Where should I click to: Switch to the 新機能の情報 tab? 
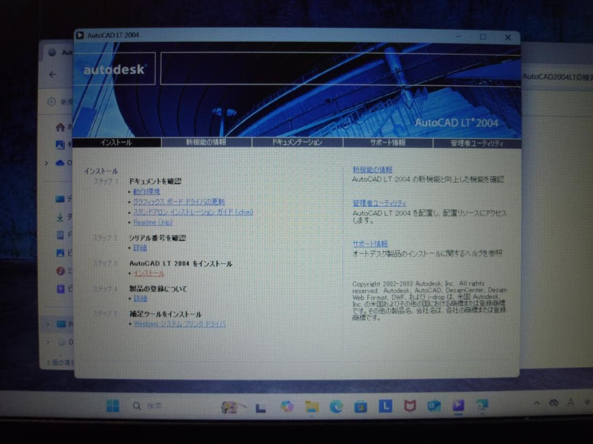point(206,143)
